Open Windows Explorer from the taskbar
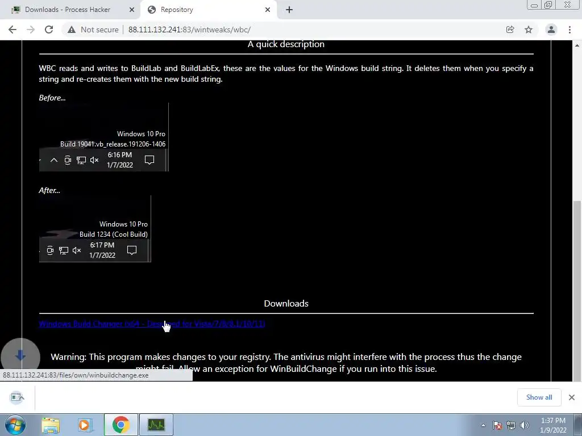The height and width of the screenshot is (436, 582). [x=51, y=425]
